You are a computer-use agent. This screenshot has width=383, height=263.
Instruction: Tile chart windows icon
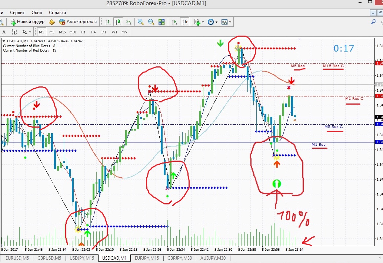[161, 22]
